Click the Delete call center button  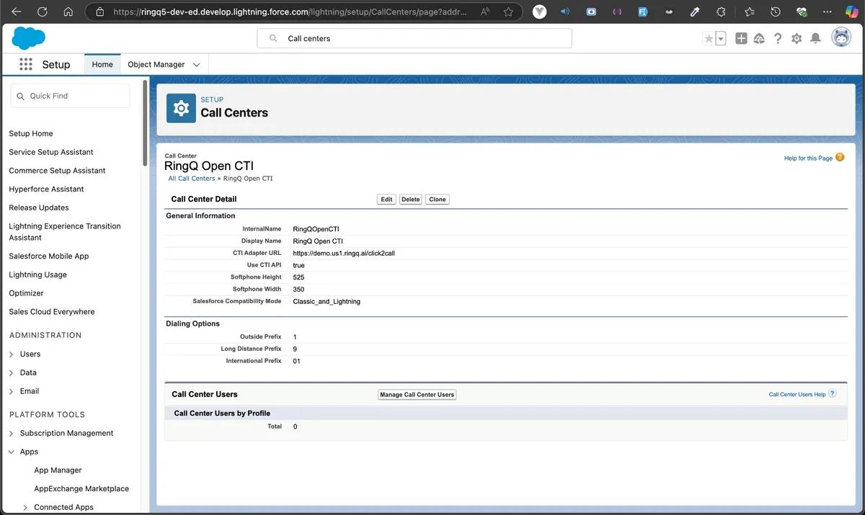[410, 200]
